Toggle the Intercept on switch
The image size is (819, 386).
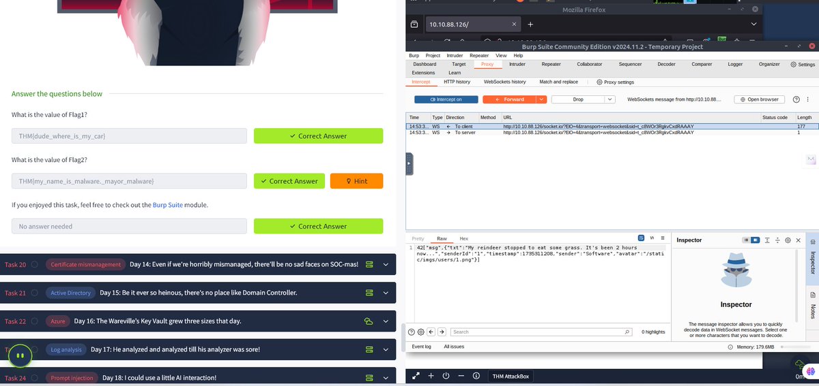pyautogui.click(x=446, y=99)
